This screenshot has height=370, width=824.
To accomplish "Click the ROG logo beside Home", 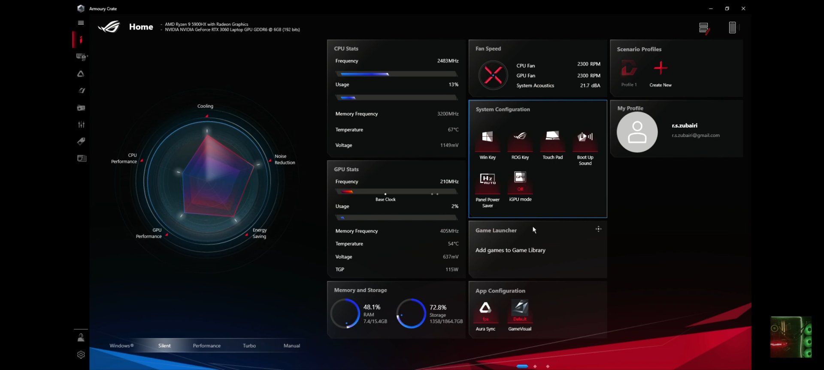I will pyautogui.click(x=109, y=27).
